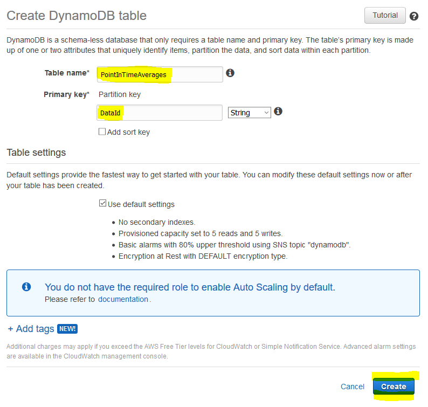The image size is (428, 407).
Task: Click the Create button
Action: [x=394, y=387]
